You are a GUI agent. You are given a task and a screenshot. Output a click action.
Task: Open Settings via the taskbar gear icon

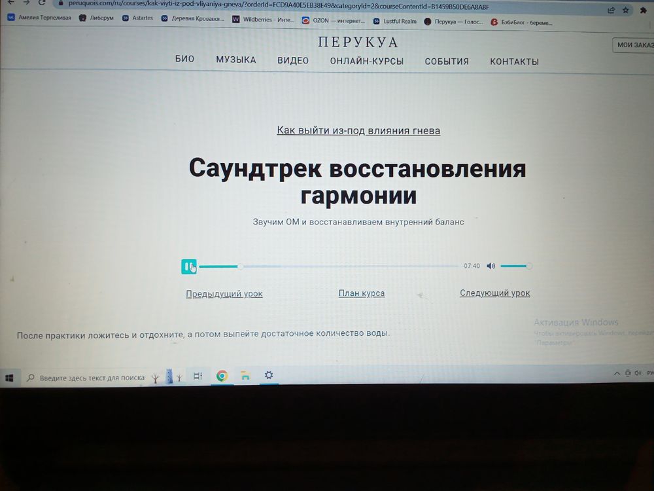(x=268, y=376)
